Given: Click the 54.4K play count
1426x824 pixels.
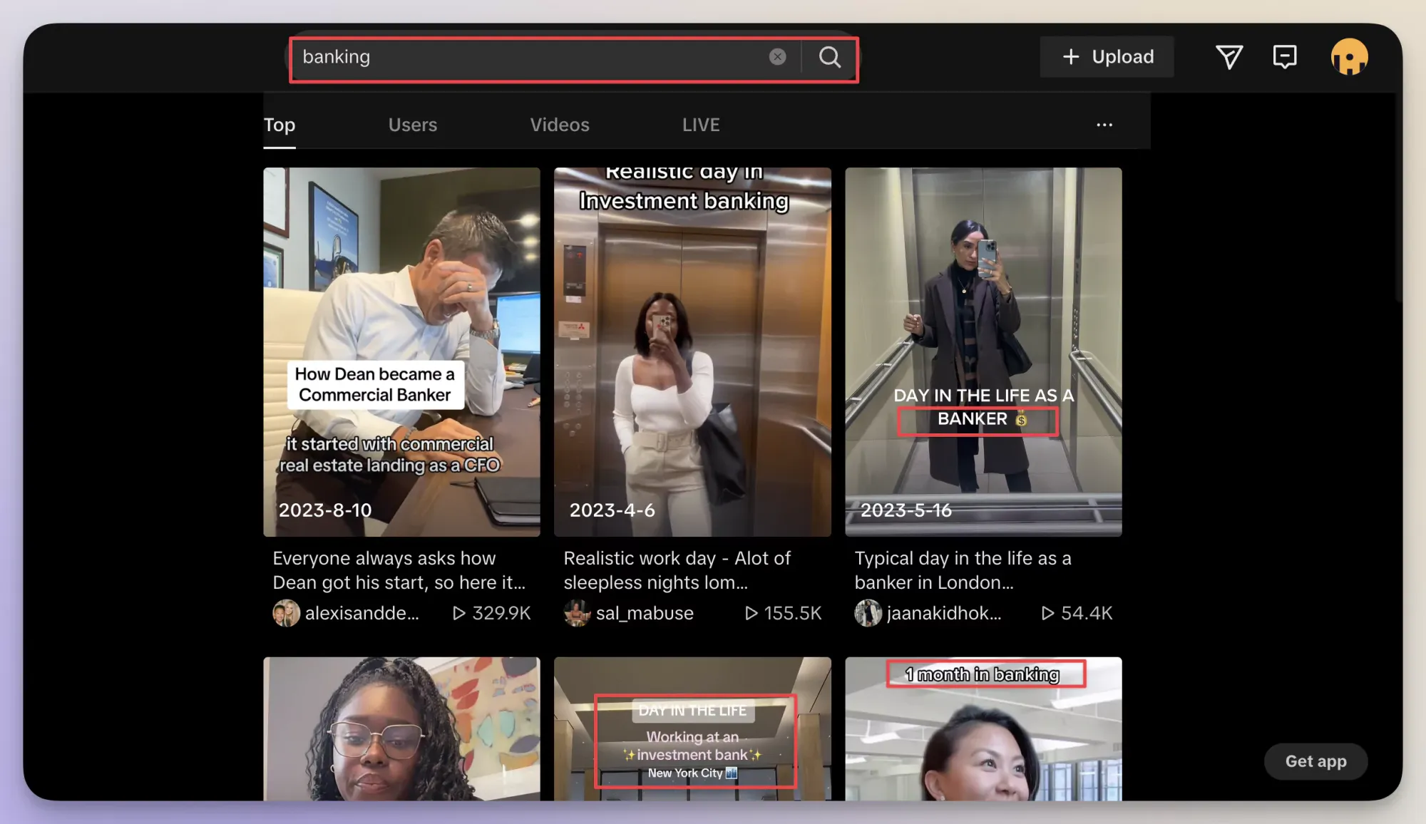Looking at the screenshot, I should point(1077,613).
